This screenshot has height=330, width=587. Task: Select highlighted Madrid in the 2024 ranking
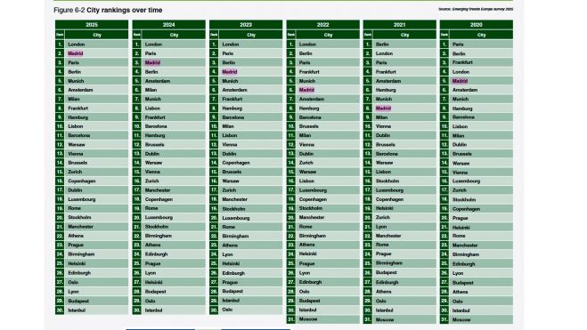click(x=152, y=62)
